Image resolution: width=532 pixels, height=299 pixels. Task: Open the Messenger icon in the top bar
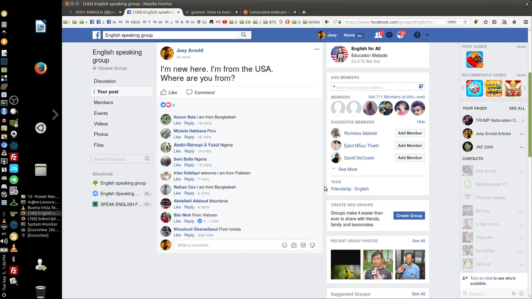click(x=389, y=35)
